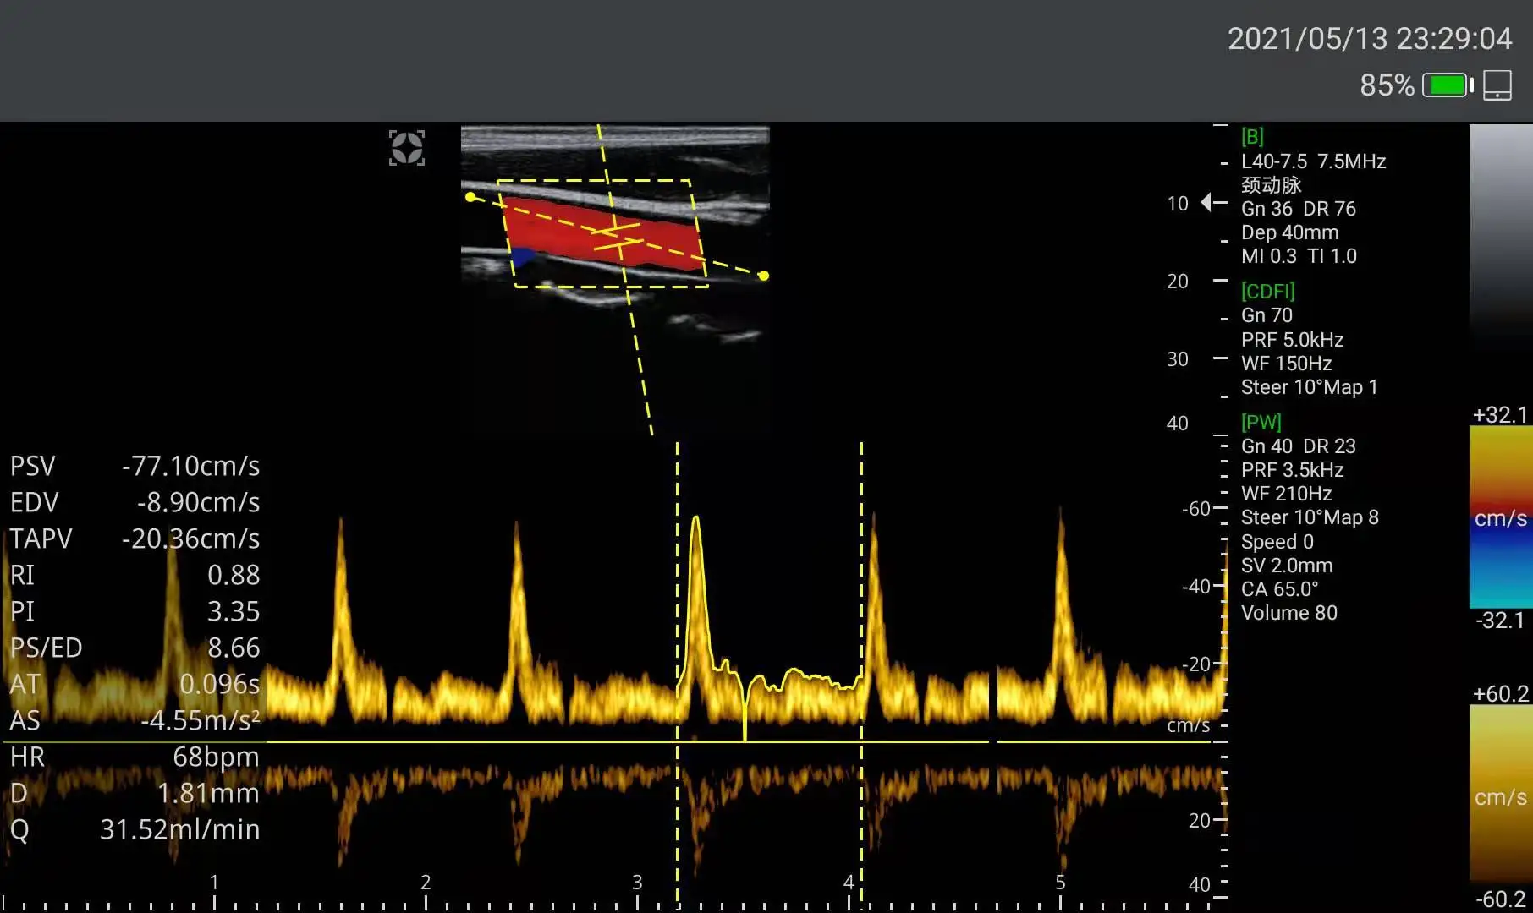Select the PI 3.35 value

135,611
